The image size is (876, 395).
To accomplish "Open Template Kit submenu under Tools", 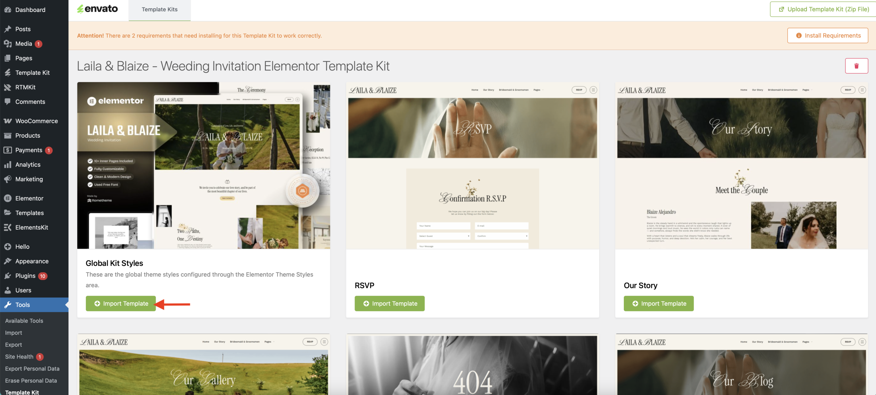I will click(22, 392).
